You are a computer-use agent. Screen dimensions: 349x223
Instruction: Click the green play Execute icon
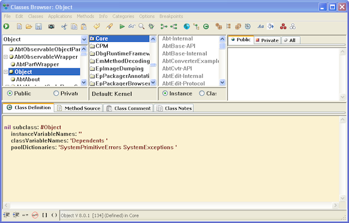(x=122, y=27)
